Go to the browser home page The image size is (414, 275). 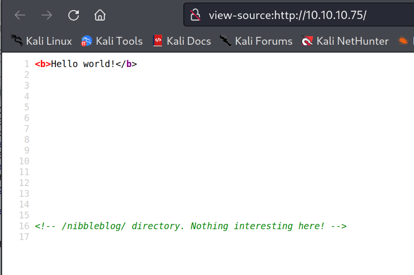click(x=100, y=15)
